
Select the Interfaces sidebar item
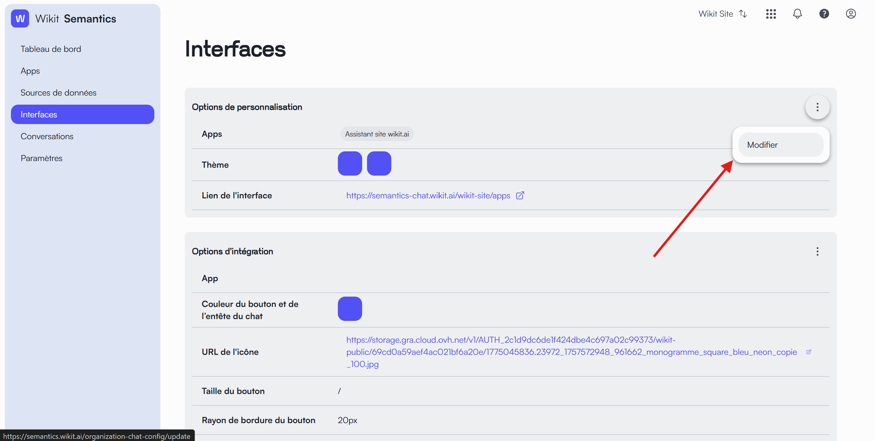[x=83, y=115]
